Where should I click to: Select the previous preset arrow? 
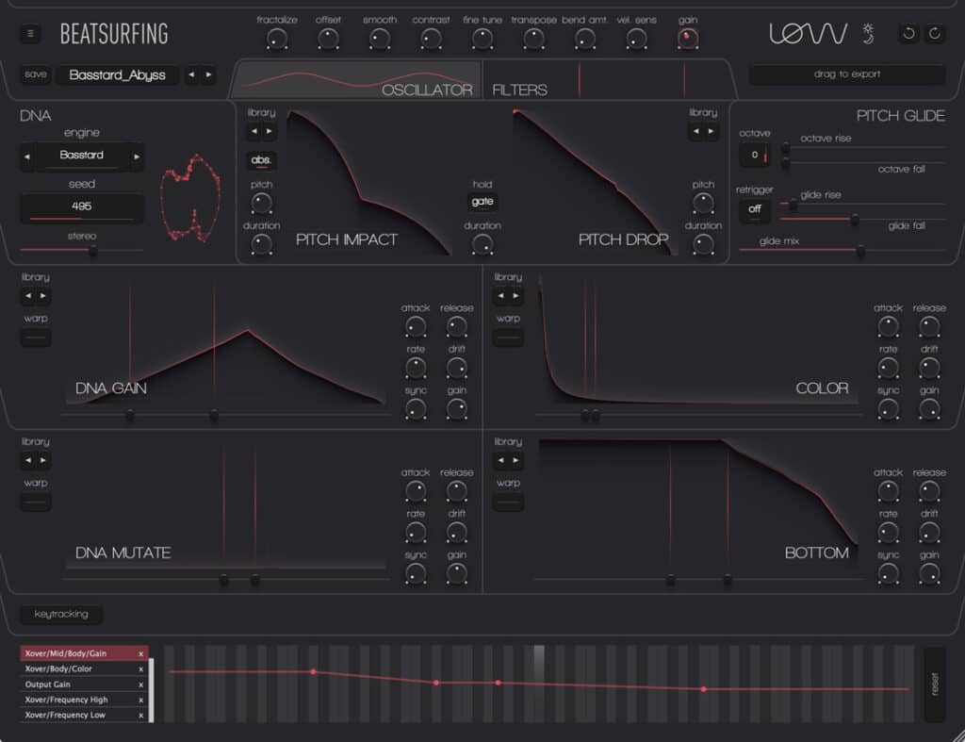(191, 74)
